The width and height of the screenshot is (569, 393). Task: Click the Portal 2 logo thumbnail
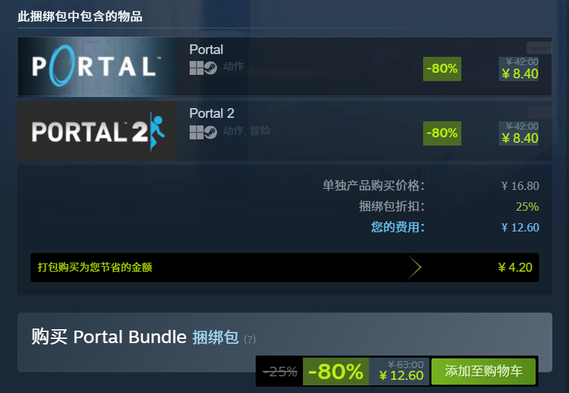[97, 131]
